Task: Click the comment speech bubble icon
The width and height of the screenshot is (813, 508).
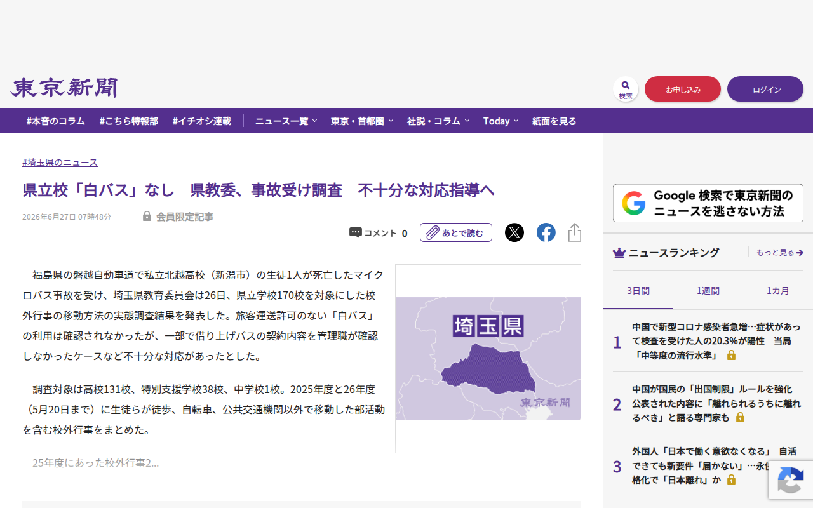Action: (356, 232)
